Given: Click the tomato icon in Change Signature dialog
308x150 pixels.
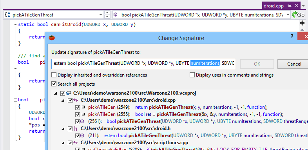Looking at the screenshot, I should point(52,38).
